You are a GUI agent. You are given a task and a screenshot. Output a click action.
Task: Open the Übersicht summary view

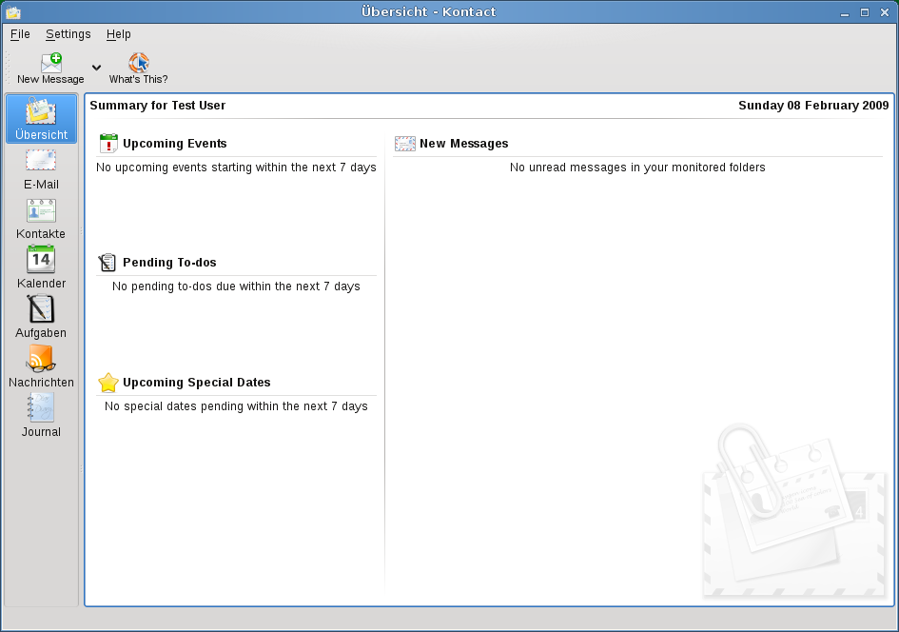pyautogui.click(x=41, y=119)
